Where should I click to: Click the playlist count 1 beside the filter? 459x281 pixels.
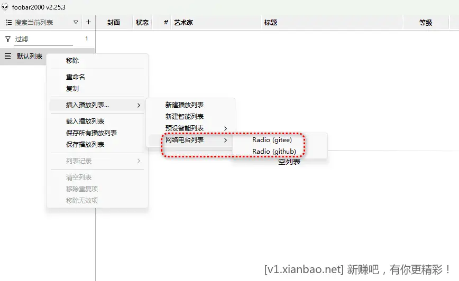tap(86, 39)
